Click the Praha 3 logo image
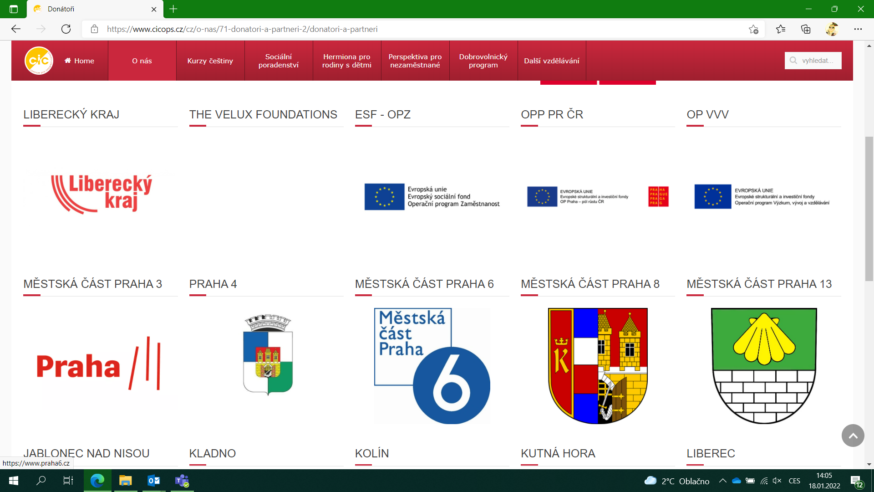Viewport: 874px width, 492px height. (x=98, y=365)
